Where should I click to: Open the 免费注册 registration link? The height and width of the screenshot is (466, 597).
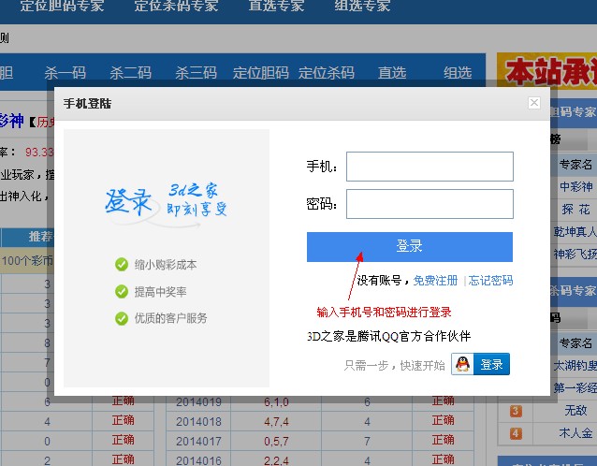pyautogui.click(x=436, y=281)
